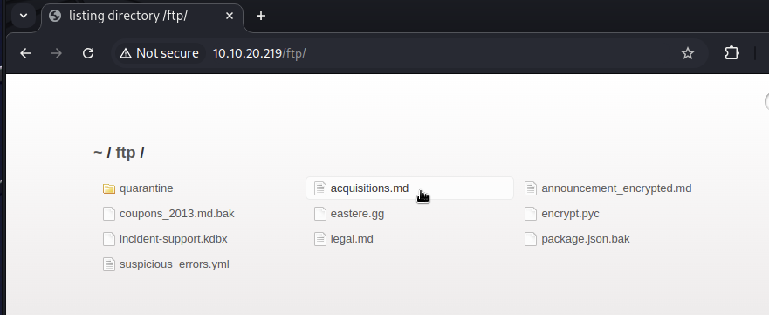
Task: Go back using the back arrow
Action: (x=25, y=53)
